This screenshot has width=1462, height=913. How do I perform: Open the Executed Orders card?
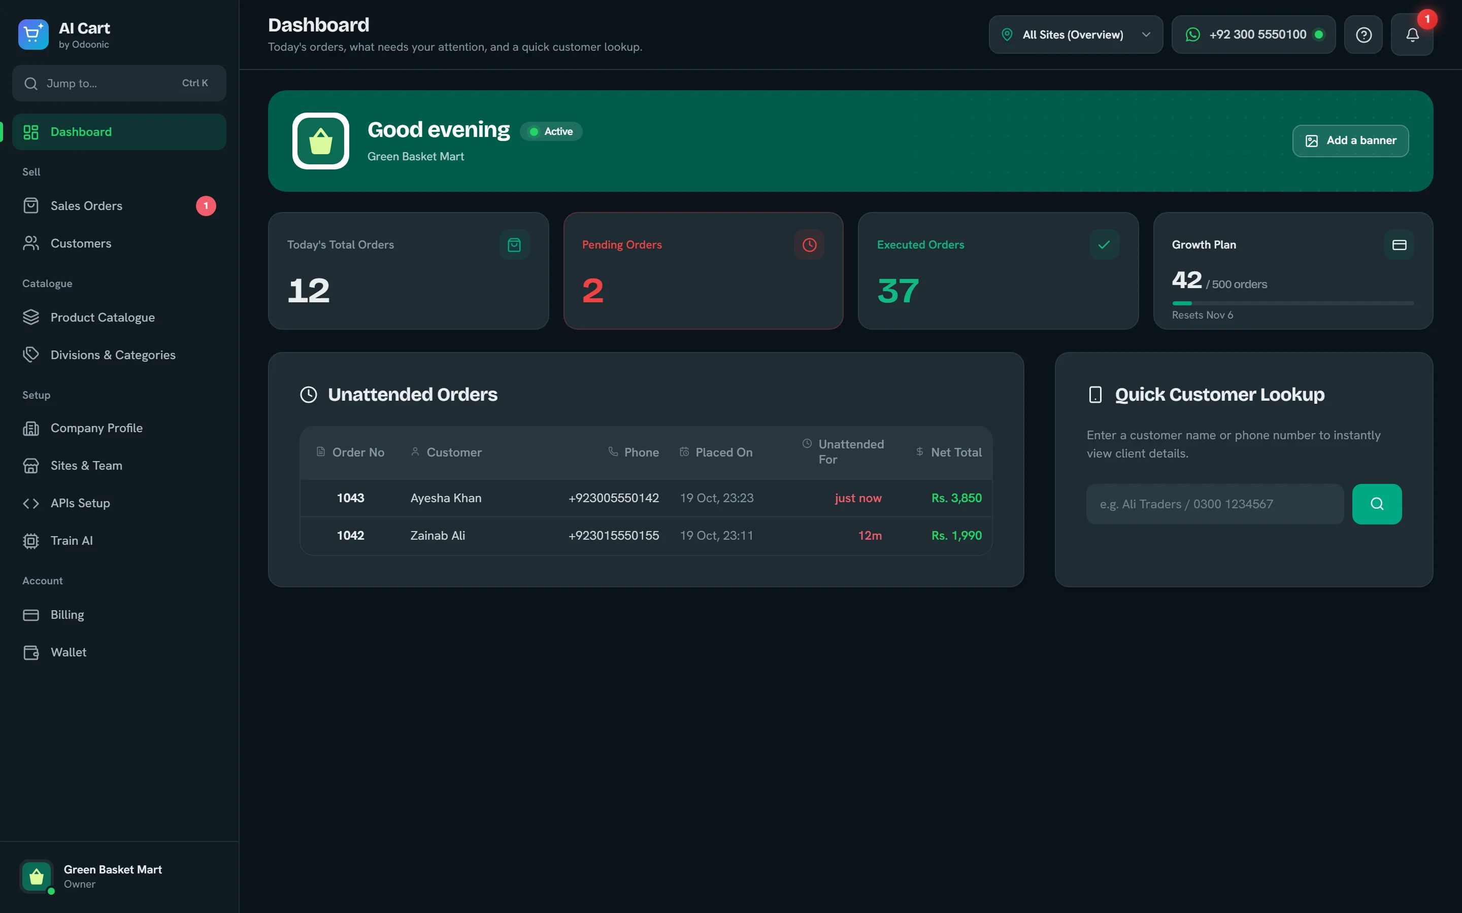point(998,270)
